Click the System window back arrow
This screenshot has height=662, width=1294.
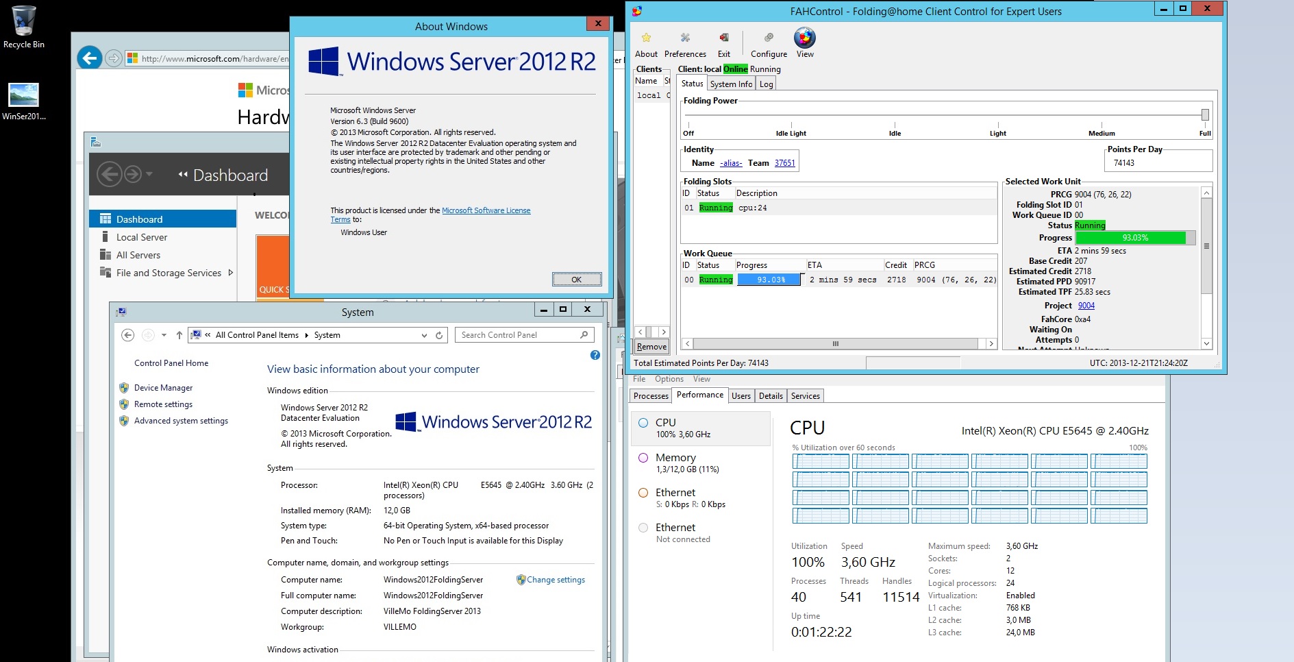point(127,335)
